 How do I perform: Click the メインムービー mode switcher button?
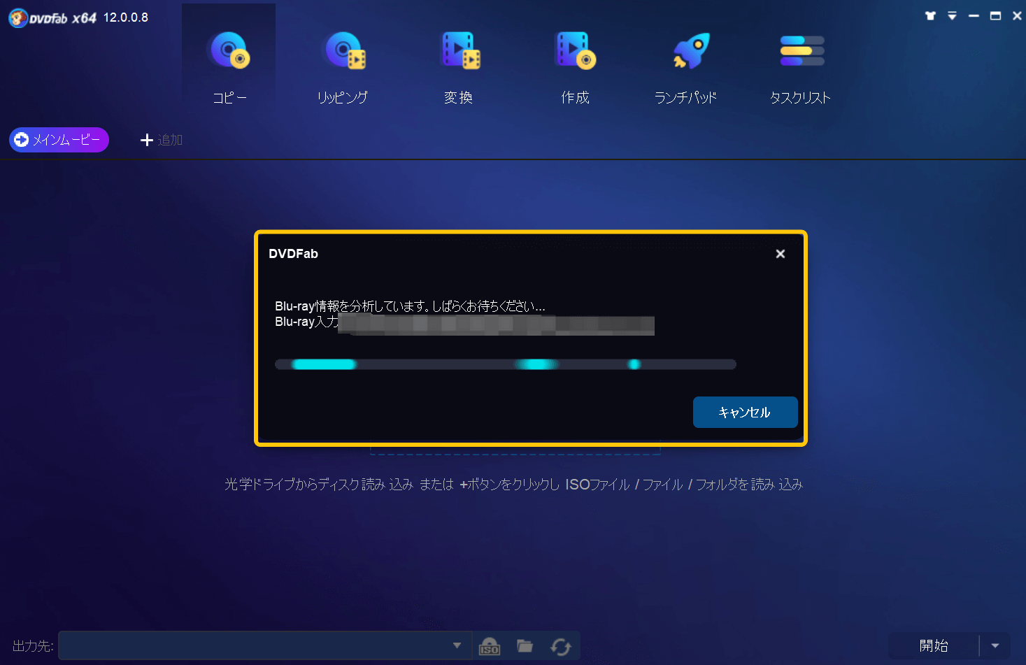[x=59, y=140]
